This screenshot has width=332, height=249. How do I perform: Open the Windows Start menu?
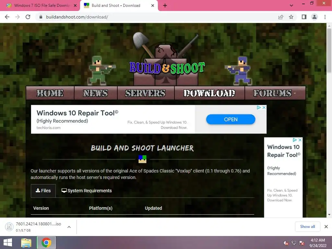point(8,243)
